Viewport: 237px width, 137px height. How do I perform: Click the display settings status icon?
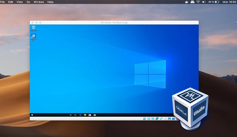[169, 119]
